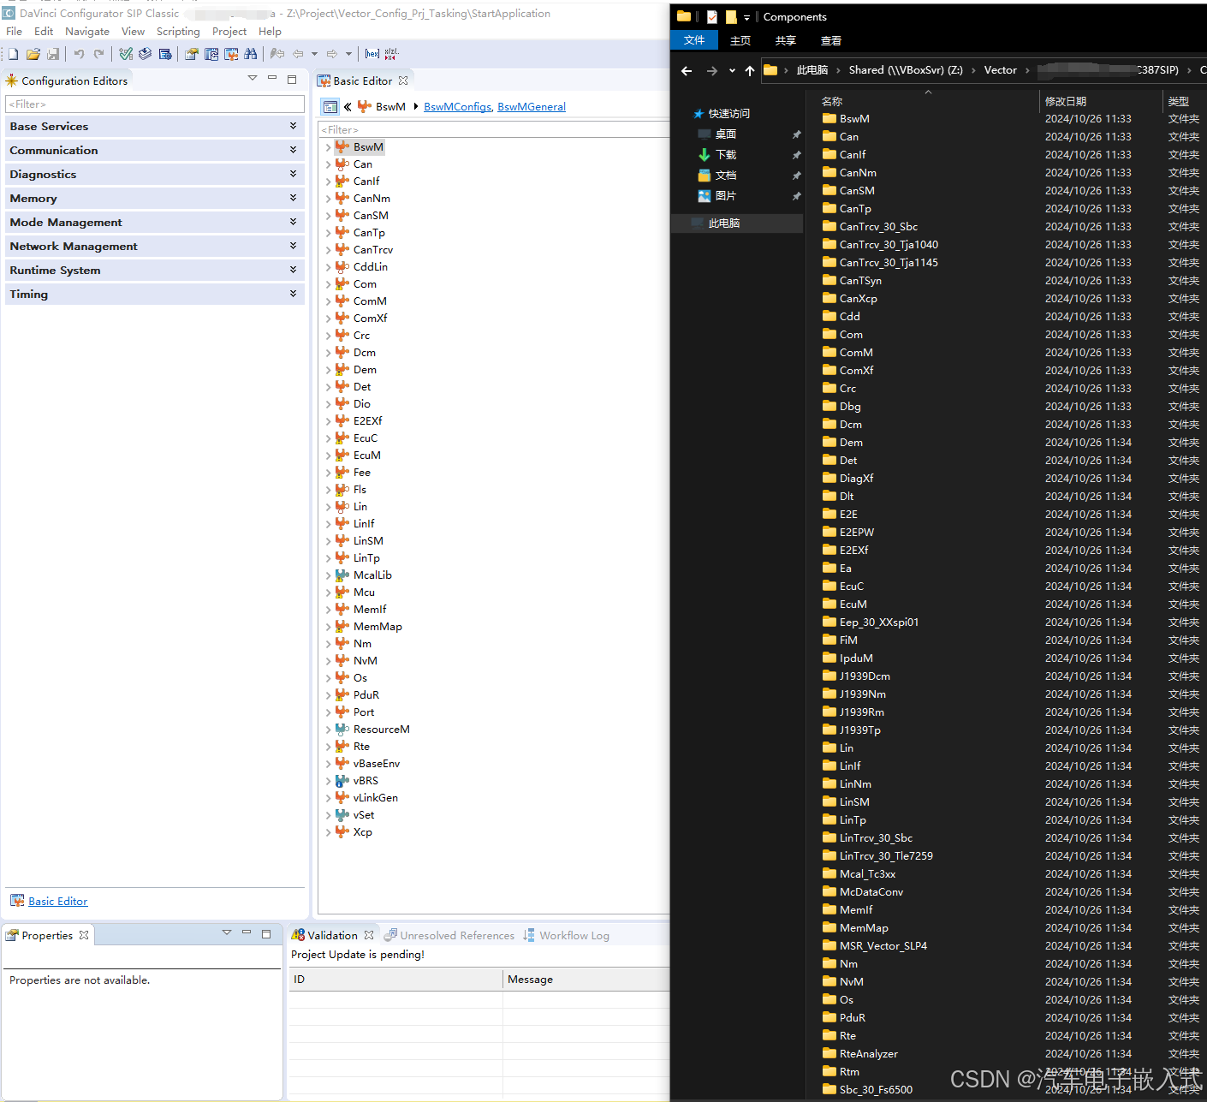The width and height of the screenshot is (1207, 1102).
Task: Select the BswM module in tree
Action: click(368, 147)
